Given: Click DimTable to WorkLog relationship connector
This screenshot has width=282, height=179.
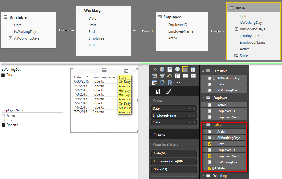Looking at the screenshot, I should pos(66,30).
